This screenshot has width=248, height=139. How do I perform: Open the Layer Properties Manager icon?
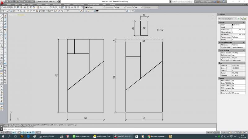pos(86,11)
